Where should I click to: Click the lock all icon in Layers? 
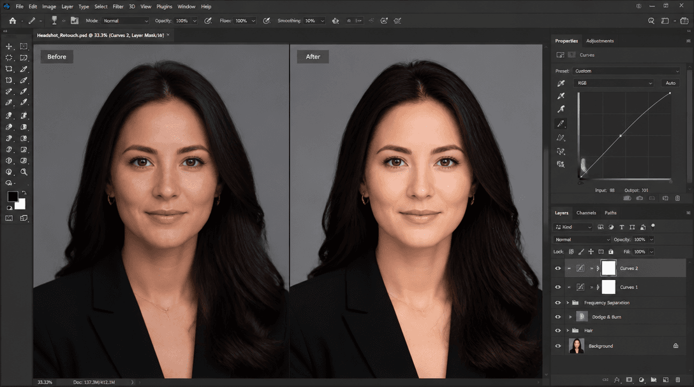(x=611, y=252)
